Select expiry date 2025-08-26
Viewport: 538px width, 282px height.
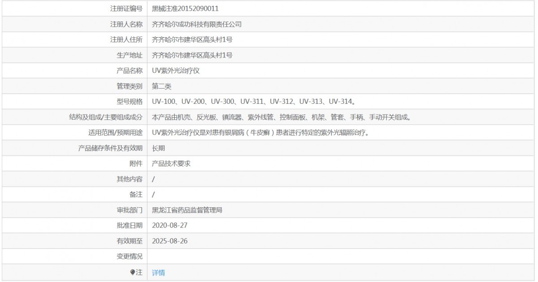pos(169,241)
